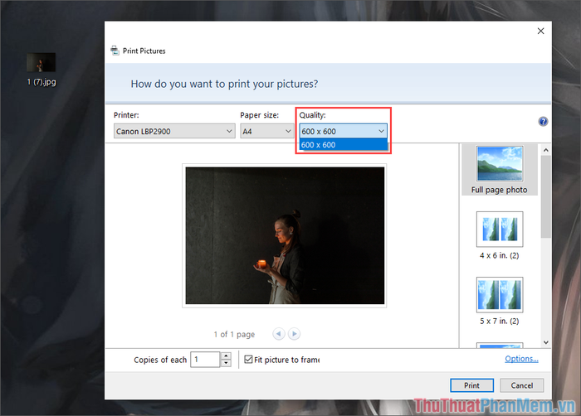Open the Options... link
This screenshot has height=416, width=581.
521,359
